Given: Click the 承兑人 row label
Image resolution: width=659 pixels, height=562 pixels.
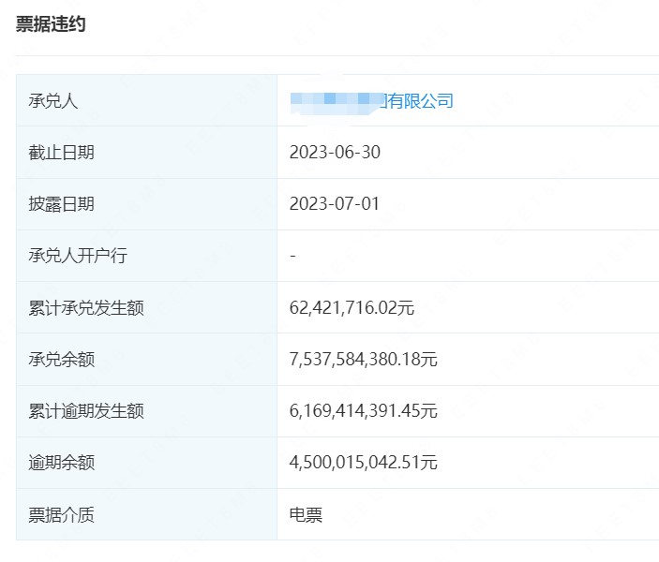Looking at the screenshot, I should [x=53, y=100].
